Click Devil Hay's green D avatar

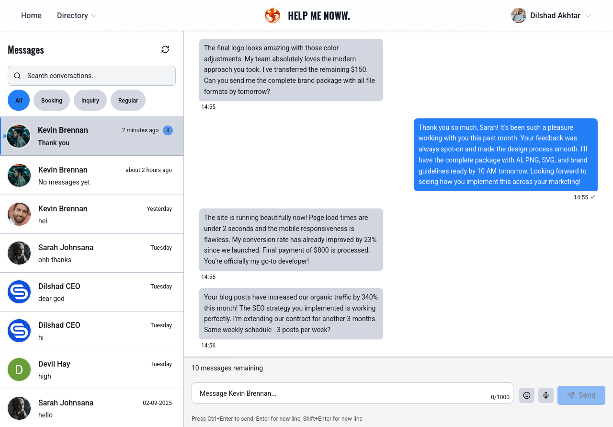pyautogui.click(x=19, y=369)
